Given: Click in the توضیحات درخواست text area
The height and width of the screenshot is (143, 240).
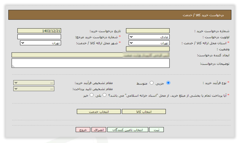Looking at the screenshot, I should point(91,63).
